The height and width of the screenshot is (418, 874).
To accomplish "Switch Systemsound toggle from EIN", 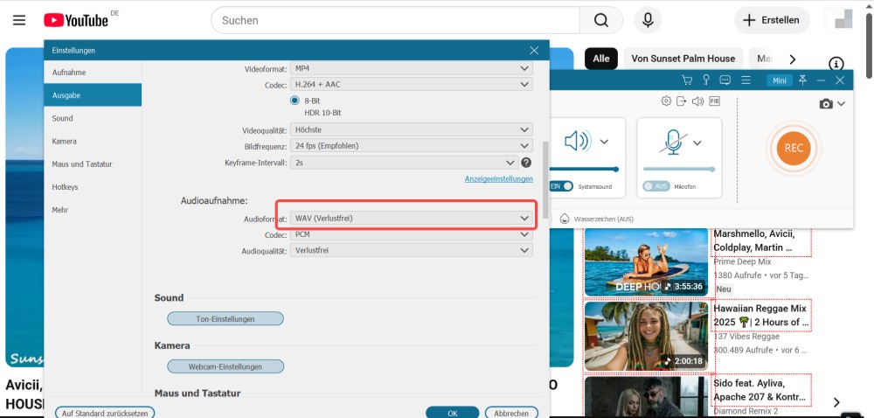I will coord(562,186).
